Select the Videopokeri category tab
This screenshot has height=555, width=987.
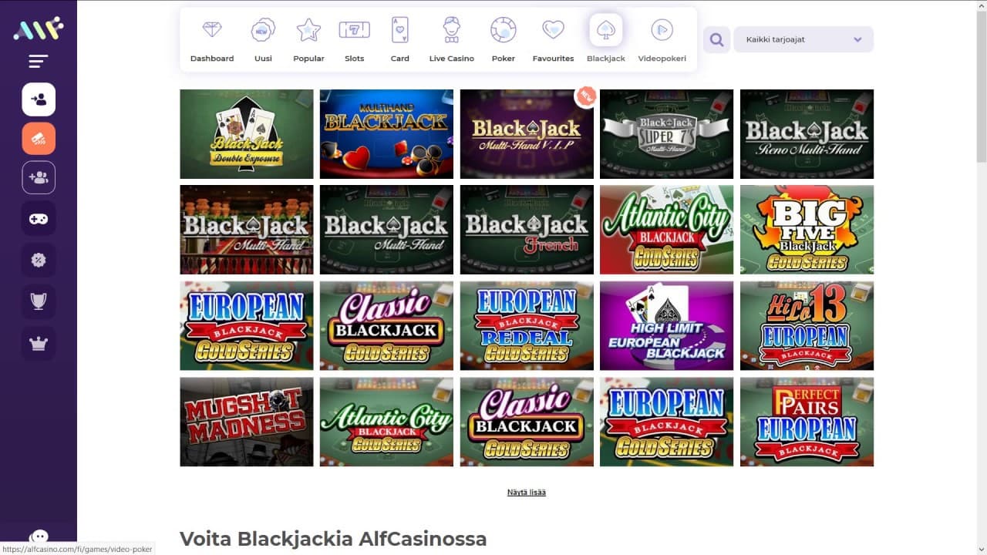(662, 40)
